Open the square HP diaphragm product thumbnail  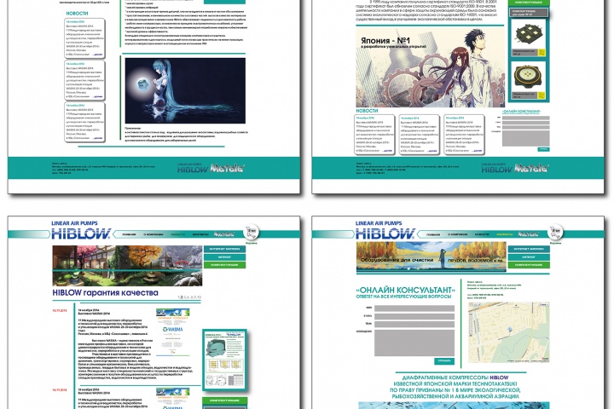pos(528,34)
